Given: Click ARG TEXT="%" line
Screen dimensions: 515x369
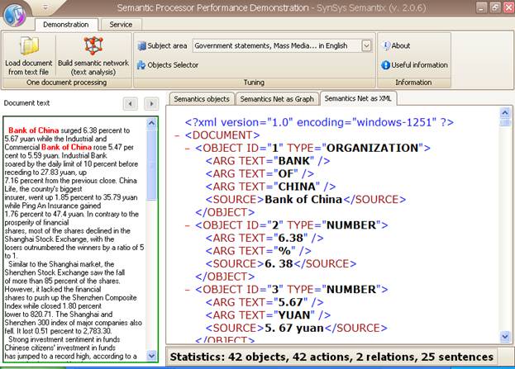Looking at the screenshot, I should [259, 251].
